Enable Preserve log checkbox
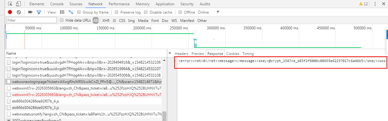Image resolution: width=388 pixels, height=121 pixels. coord(117,12)
